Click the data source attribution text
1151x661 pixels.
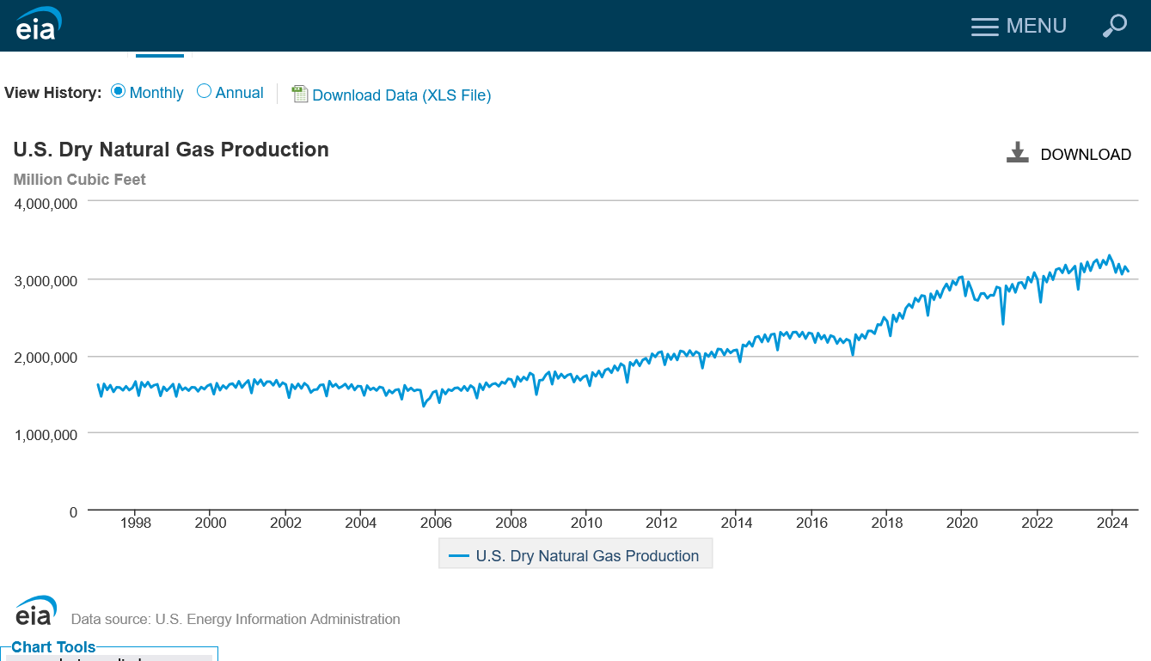tap(235, 619)
